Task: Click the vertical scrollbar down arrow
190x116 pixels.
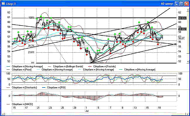Action: click(188, 61)
